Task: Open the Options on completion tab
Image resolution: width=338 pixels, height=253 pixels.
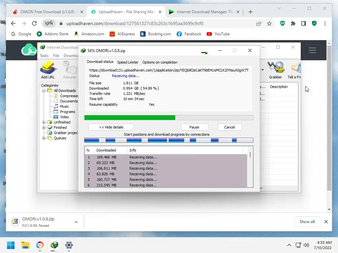Action: [x=160, y=62]
